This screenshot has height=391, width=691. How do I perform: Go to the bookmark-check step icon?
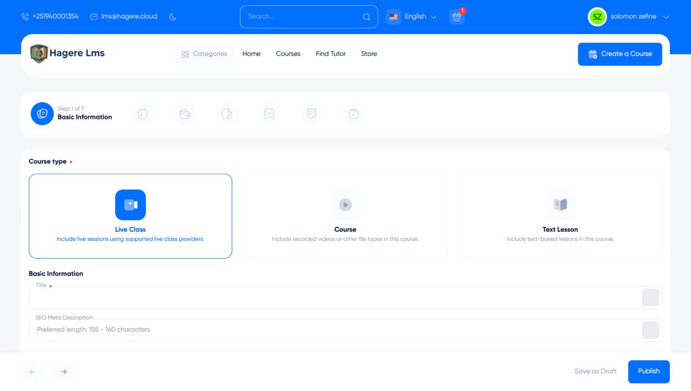coord(269,114)
